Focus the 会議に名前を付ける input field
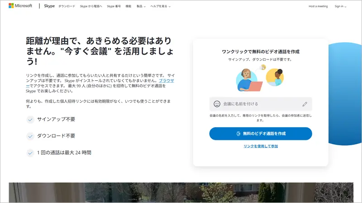The width and height of the screenshot is (362, 203). point(261,104)
